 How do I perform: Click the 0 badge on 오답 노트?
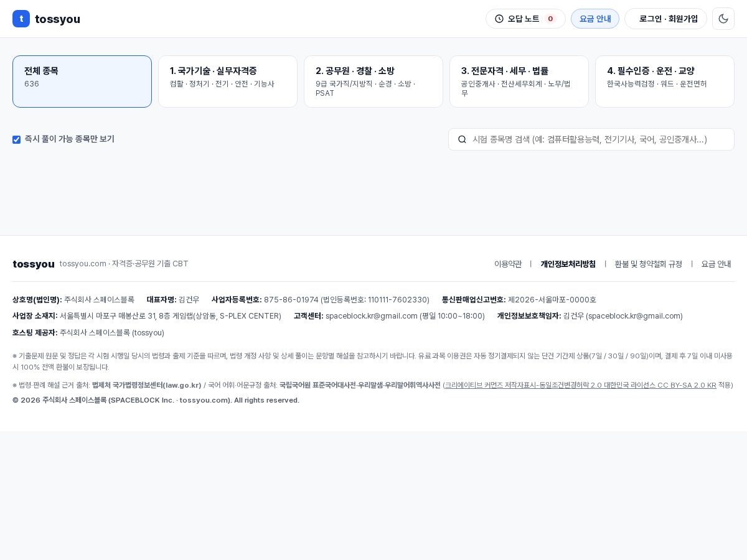[x=550, y=19]
